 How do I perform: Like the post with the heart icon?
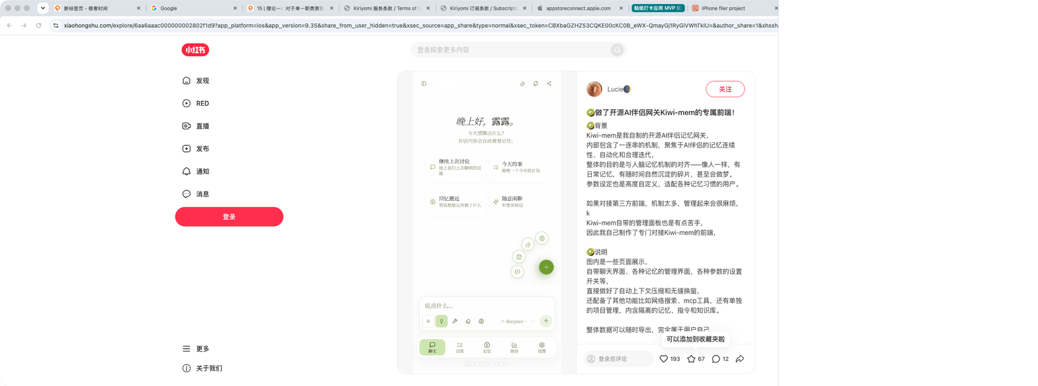point(663,359)
